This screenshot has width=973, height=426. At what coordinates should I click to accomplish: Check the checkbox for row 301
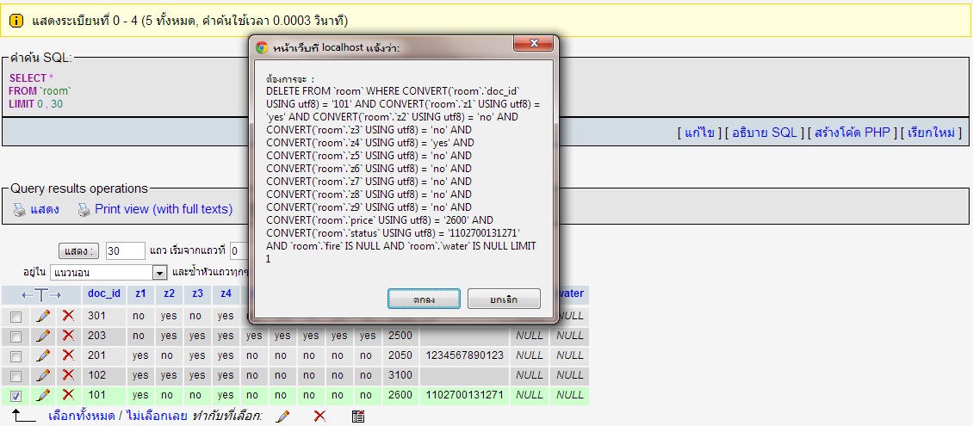click(x=15, y=317)
